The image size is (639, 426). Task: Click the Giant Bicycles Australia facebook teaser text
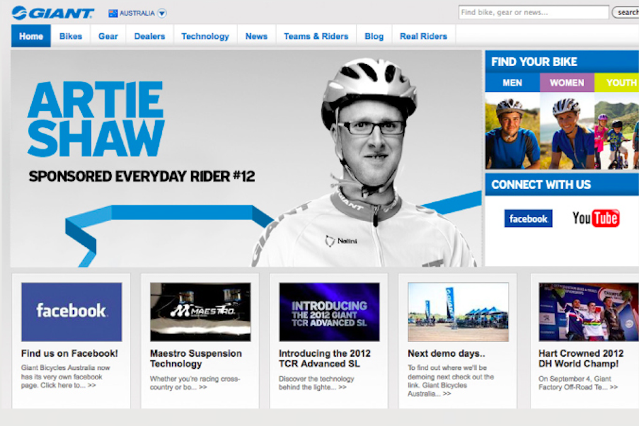pos(65,377)
